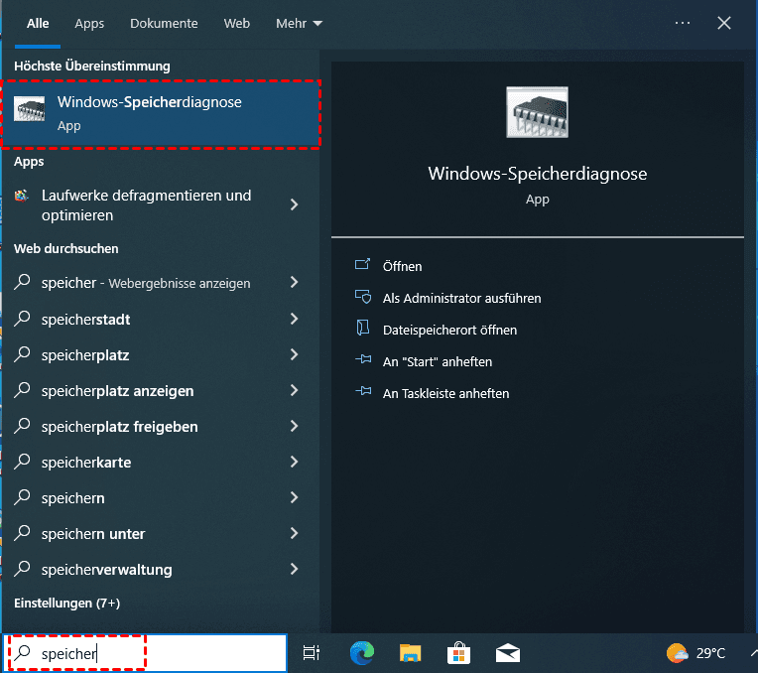Select speicherplatz freigeben suggestion
758x673 pixels.
[x=119, y=427]
